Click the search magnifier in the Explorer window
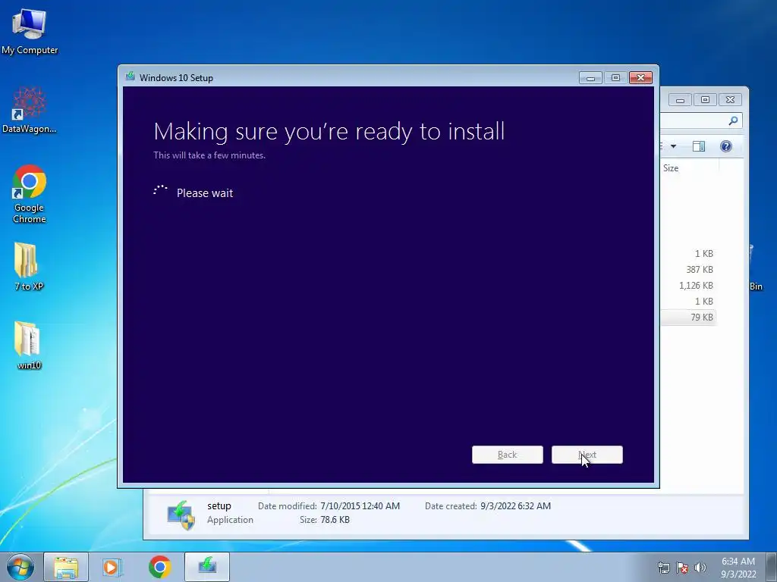 click(x=733, y=120)
